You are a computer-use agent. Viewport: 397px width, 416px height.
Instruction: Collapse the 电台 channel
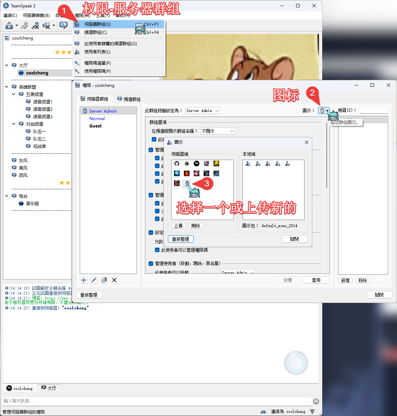click(7, 196)
